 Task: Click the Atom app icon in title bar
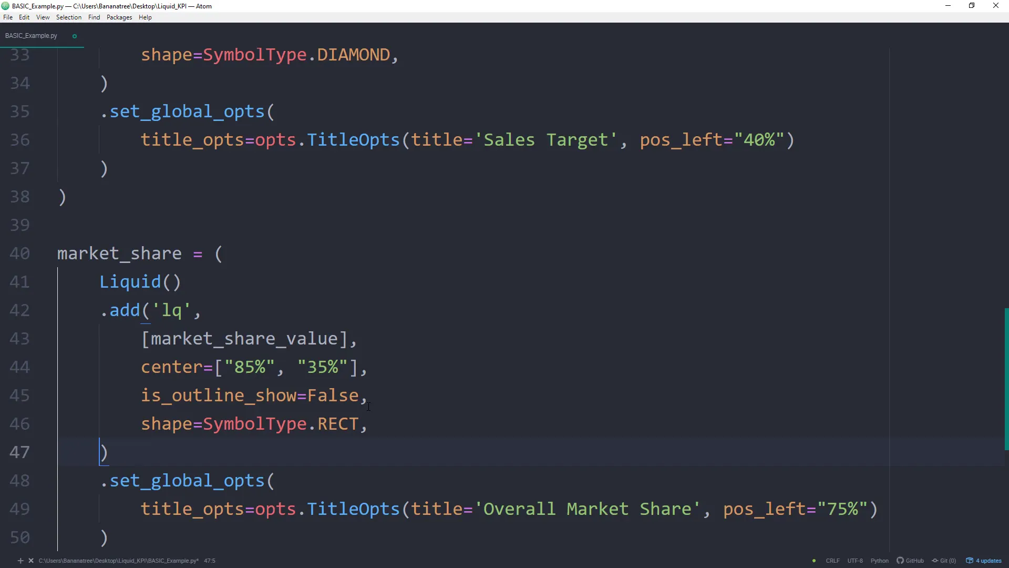coord(5,6)
